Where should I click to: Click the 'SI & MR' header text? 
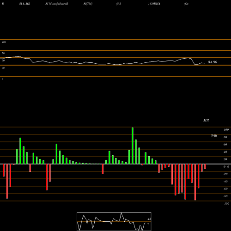[x=24, y=4]
